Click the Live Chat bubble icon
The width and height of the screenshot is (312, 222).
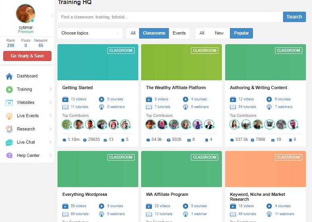9,142
